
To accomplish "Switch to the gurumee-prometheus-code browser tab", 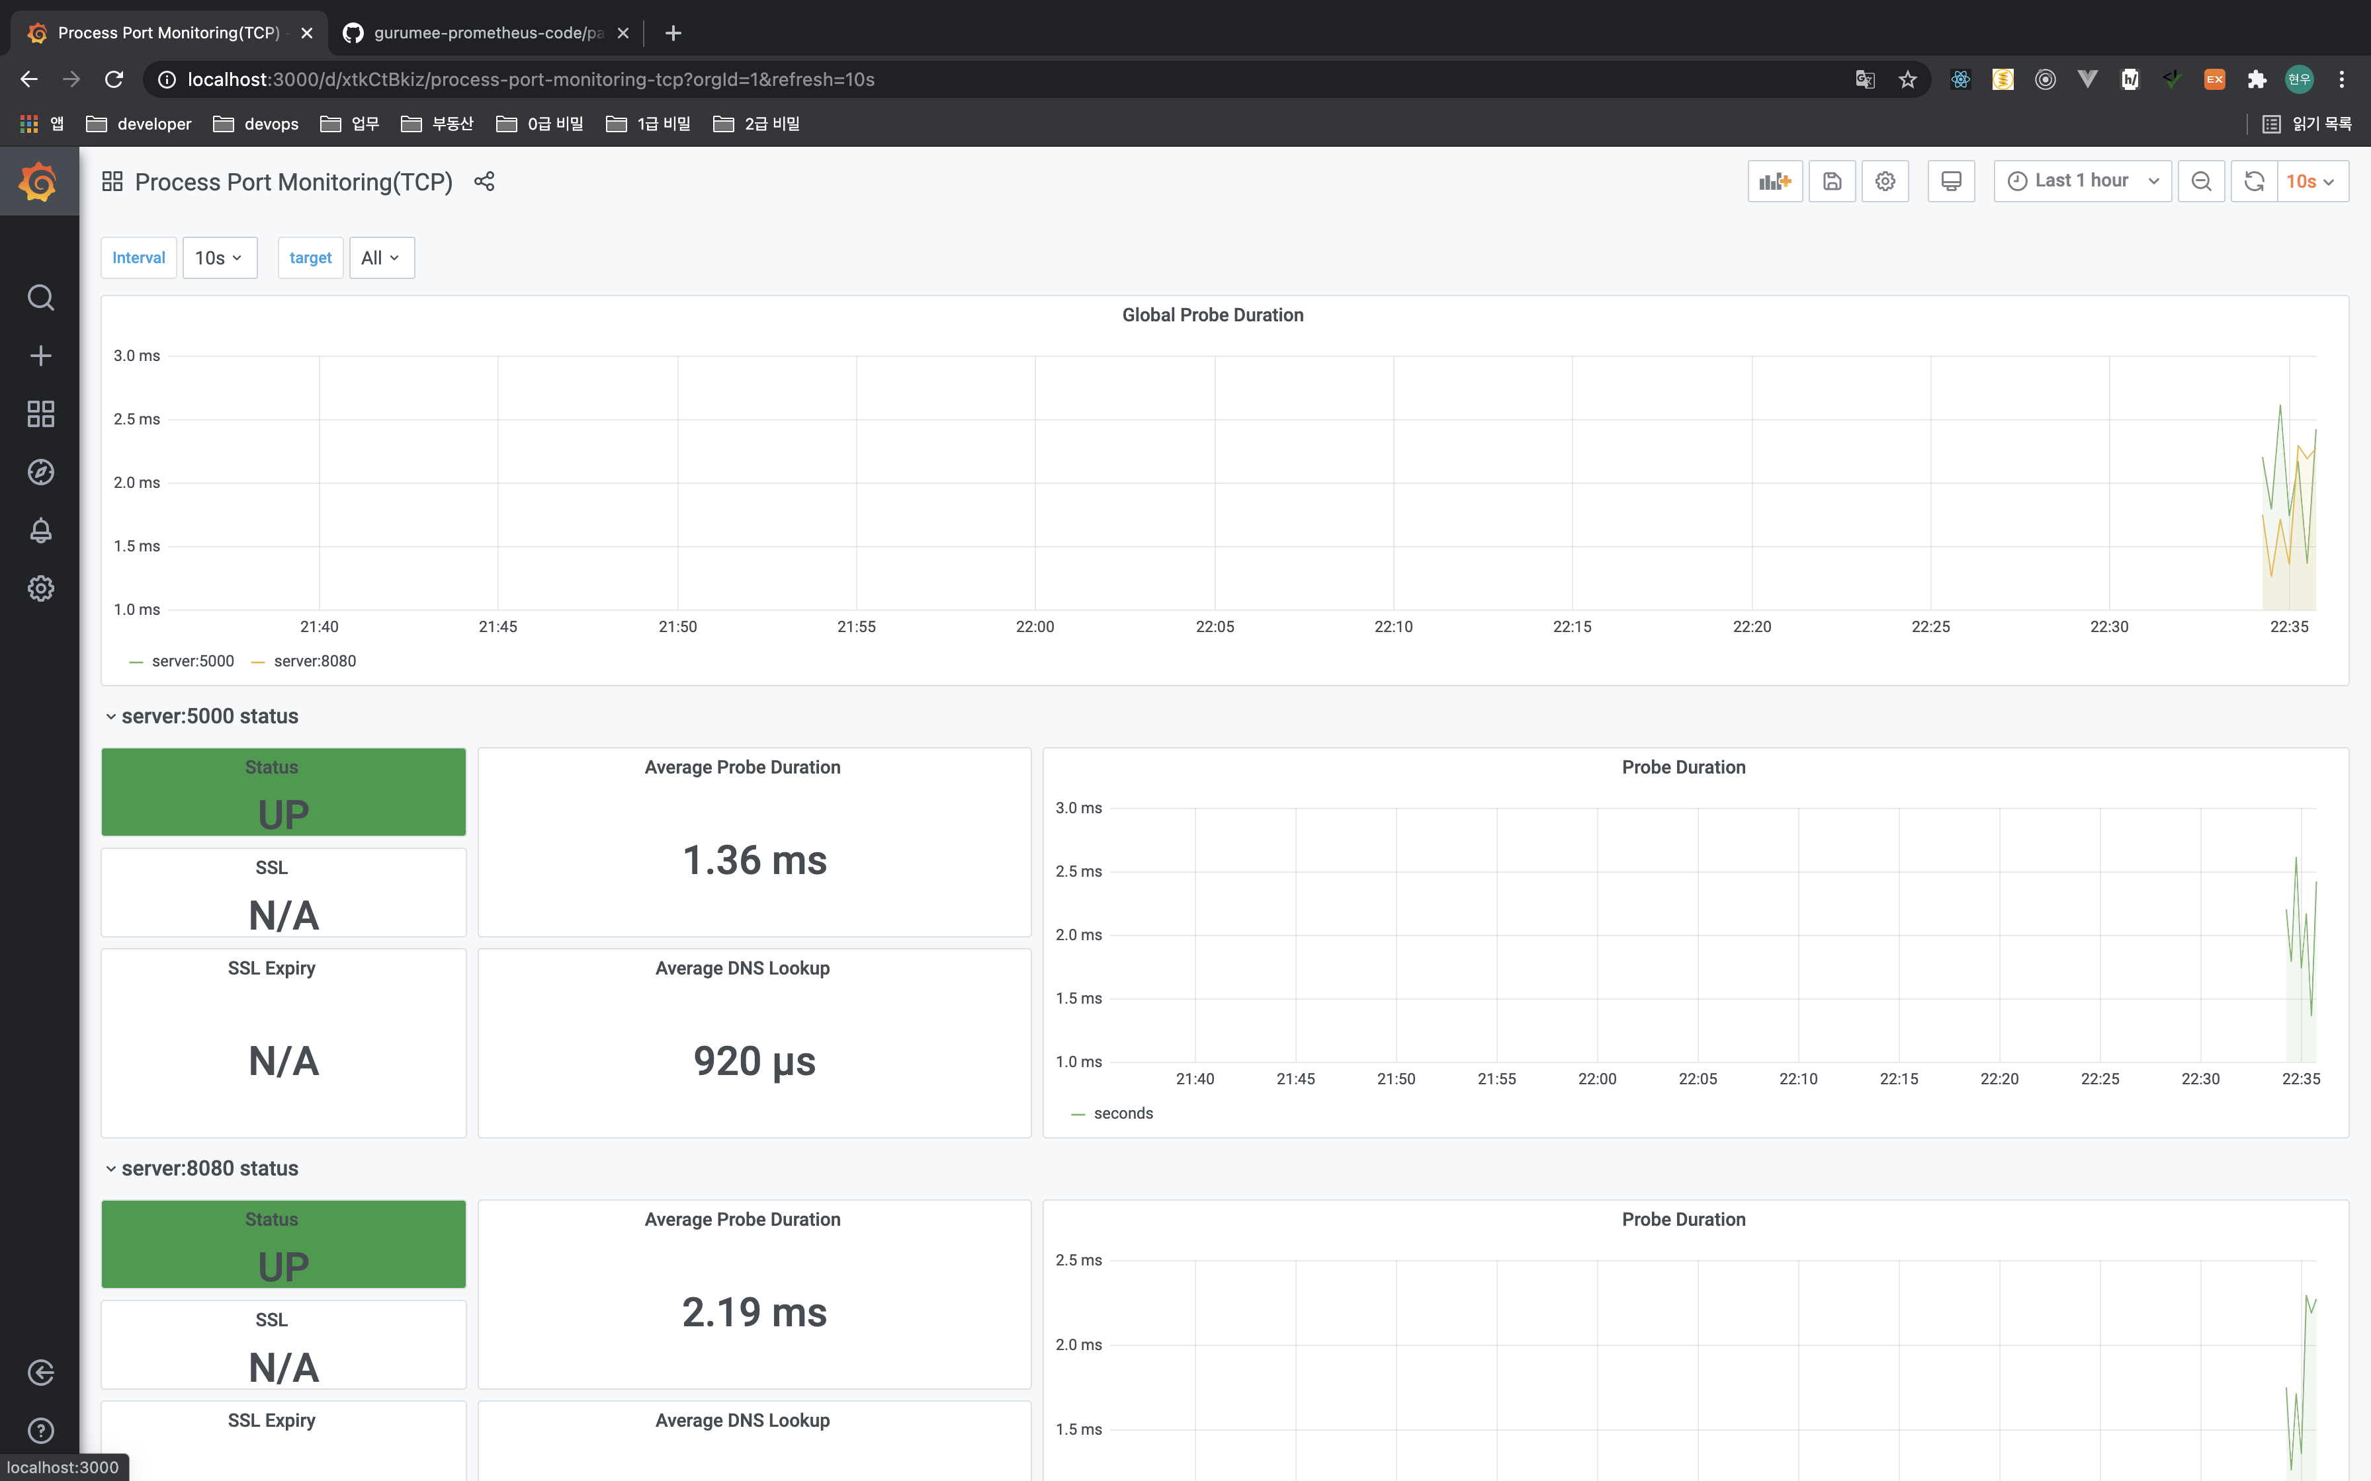I will (x=487, y=32).
